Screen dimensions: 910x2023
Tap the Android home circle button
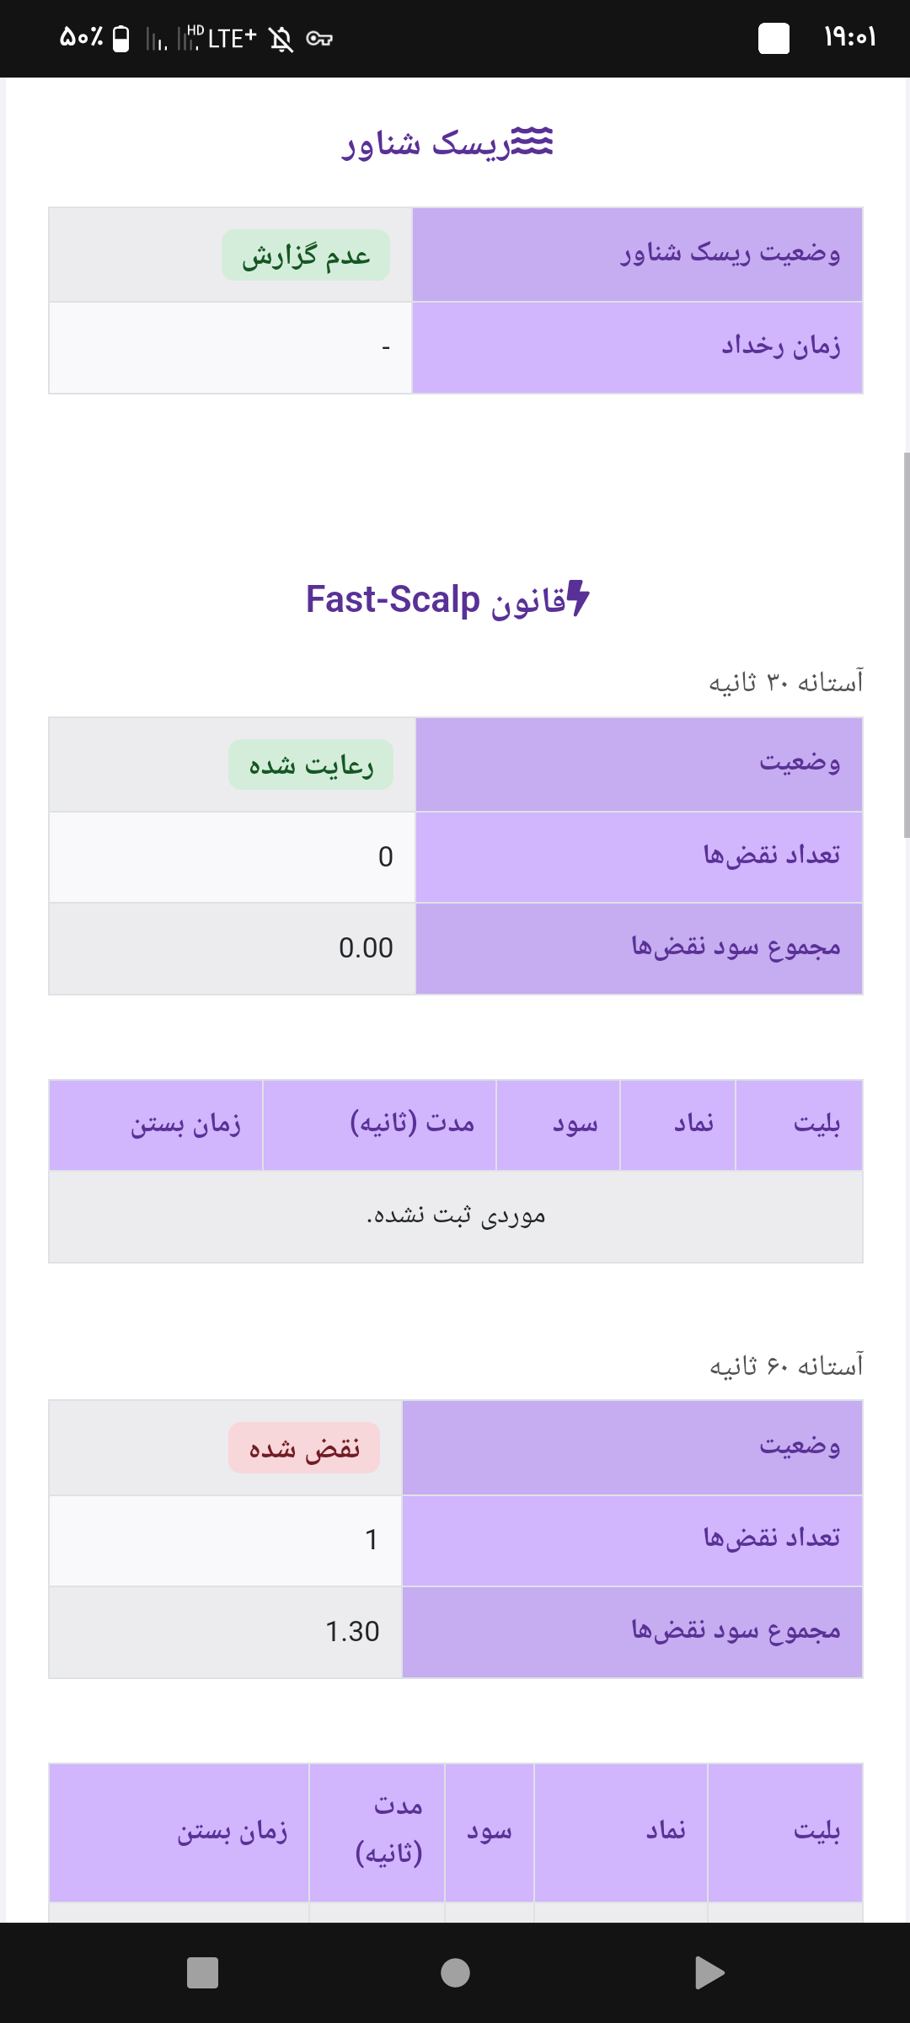pyautogui.click(x=455, y=1972)
